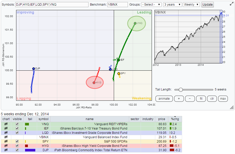
Task: Click the minus zoom-out button
Action: (x=190, y=99)
